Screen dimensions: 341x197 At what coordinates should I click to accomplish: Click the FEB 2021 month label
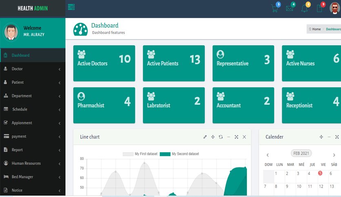coord(301,153)
